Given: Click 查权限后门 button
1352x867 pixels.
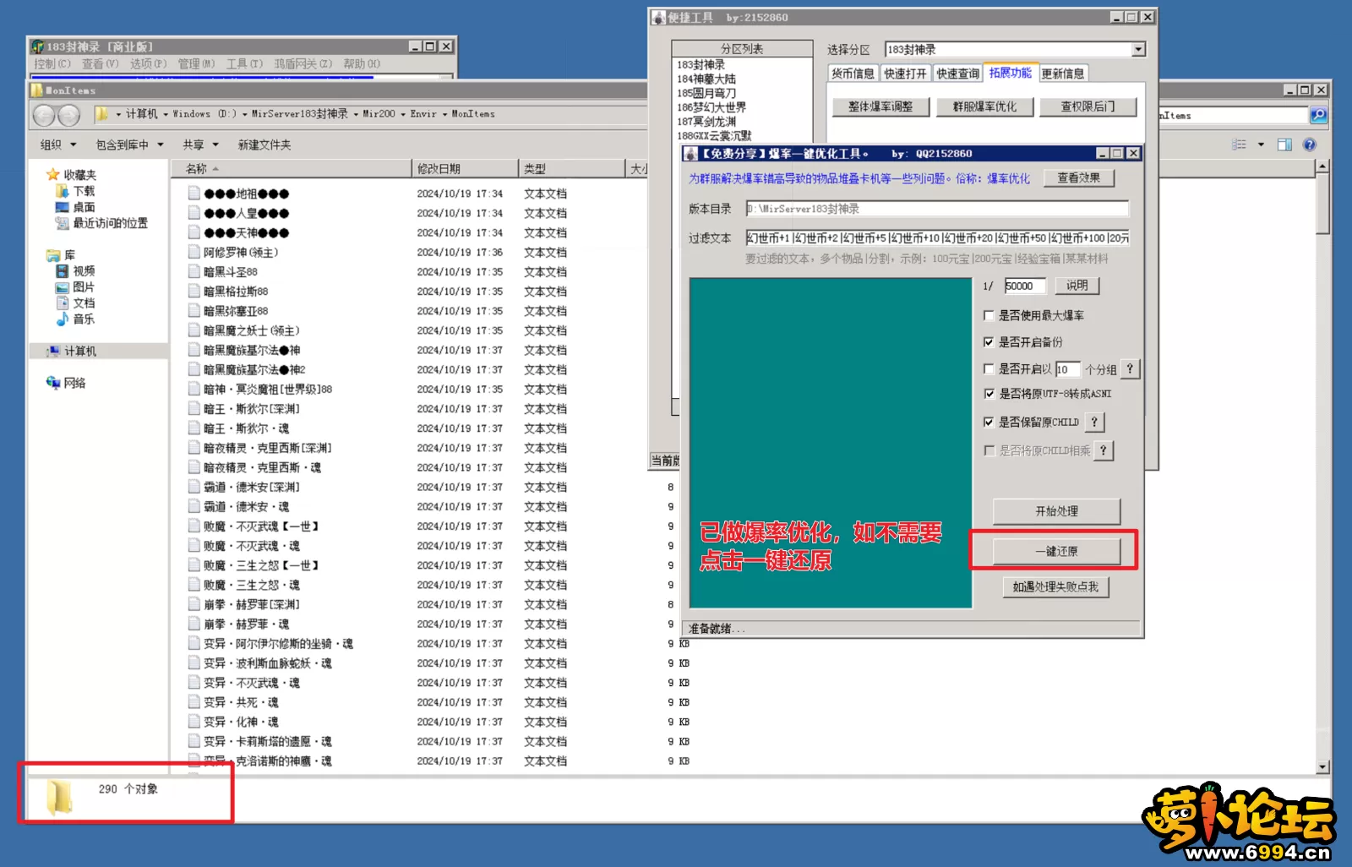Looking at the screenshot, I should point(1088,106).
